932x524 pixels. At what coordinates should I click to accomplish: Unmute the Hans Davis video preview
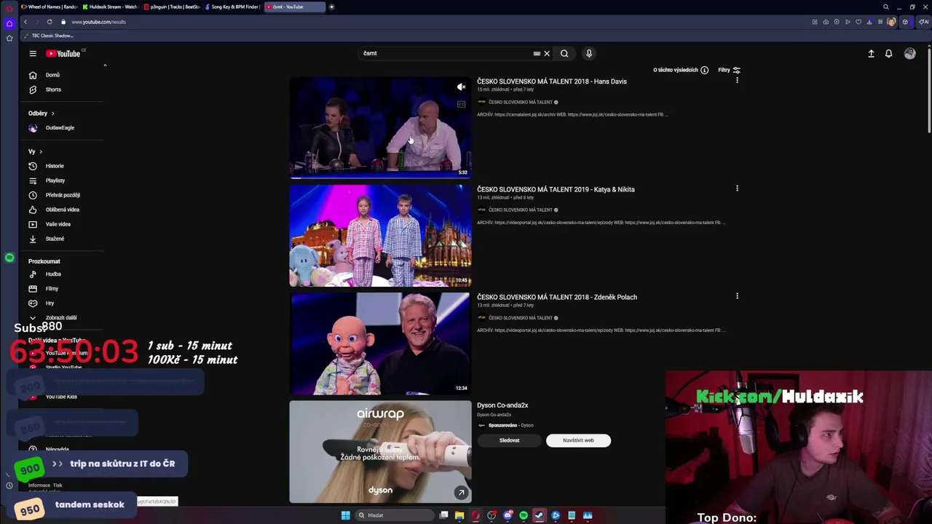click(x=461, y=87)
